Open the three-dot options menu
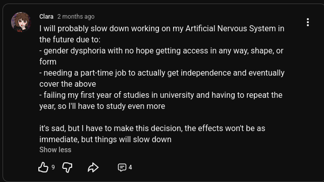The width and height of the screenshot is (324, 182). 308,22
